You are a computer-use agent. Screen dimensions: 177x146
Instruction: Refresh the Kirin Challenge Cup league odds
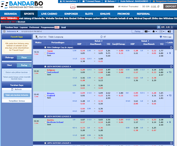[171, 47]
